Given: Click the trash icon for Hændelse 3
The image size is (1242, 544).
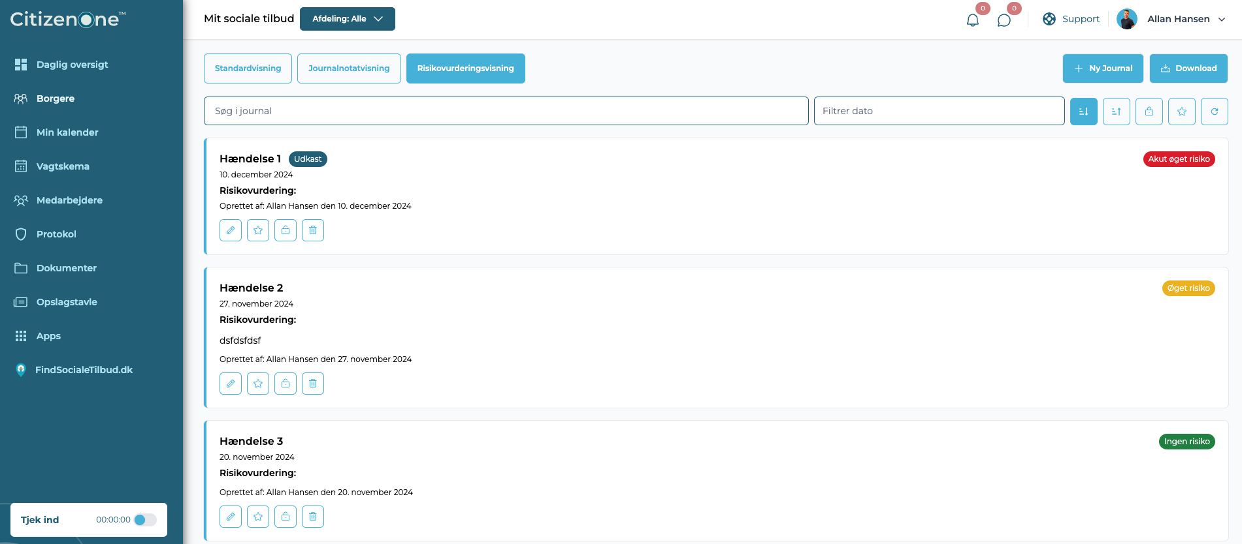Looking at the screenshot, I should click(x=313, y=517).
